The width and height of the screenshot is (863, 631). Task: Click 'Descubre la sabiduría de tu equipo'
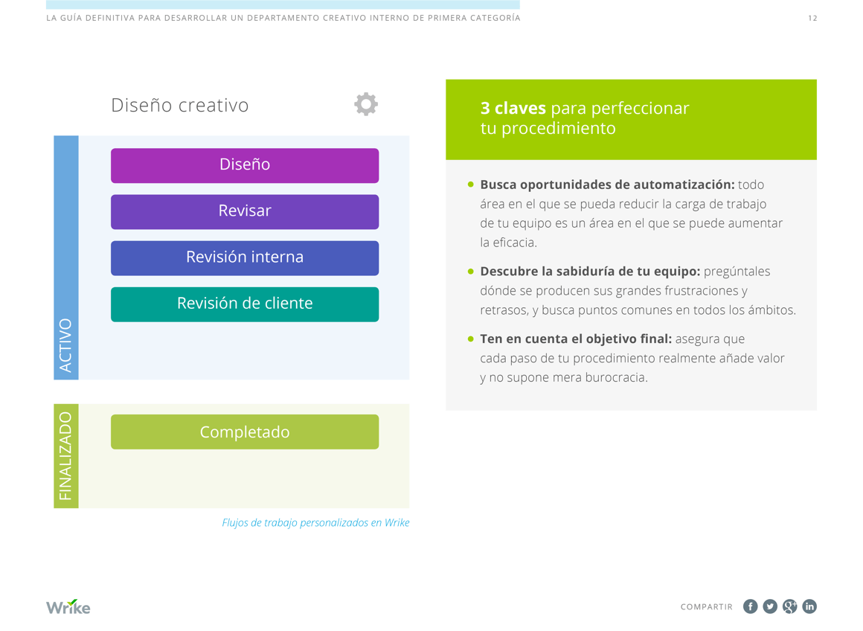(x=590, y=272)
